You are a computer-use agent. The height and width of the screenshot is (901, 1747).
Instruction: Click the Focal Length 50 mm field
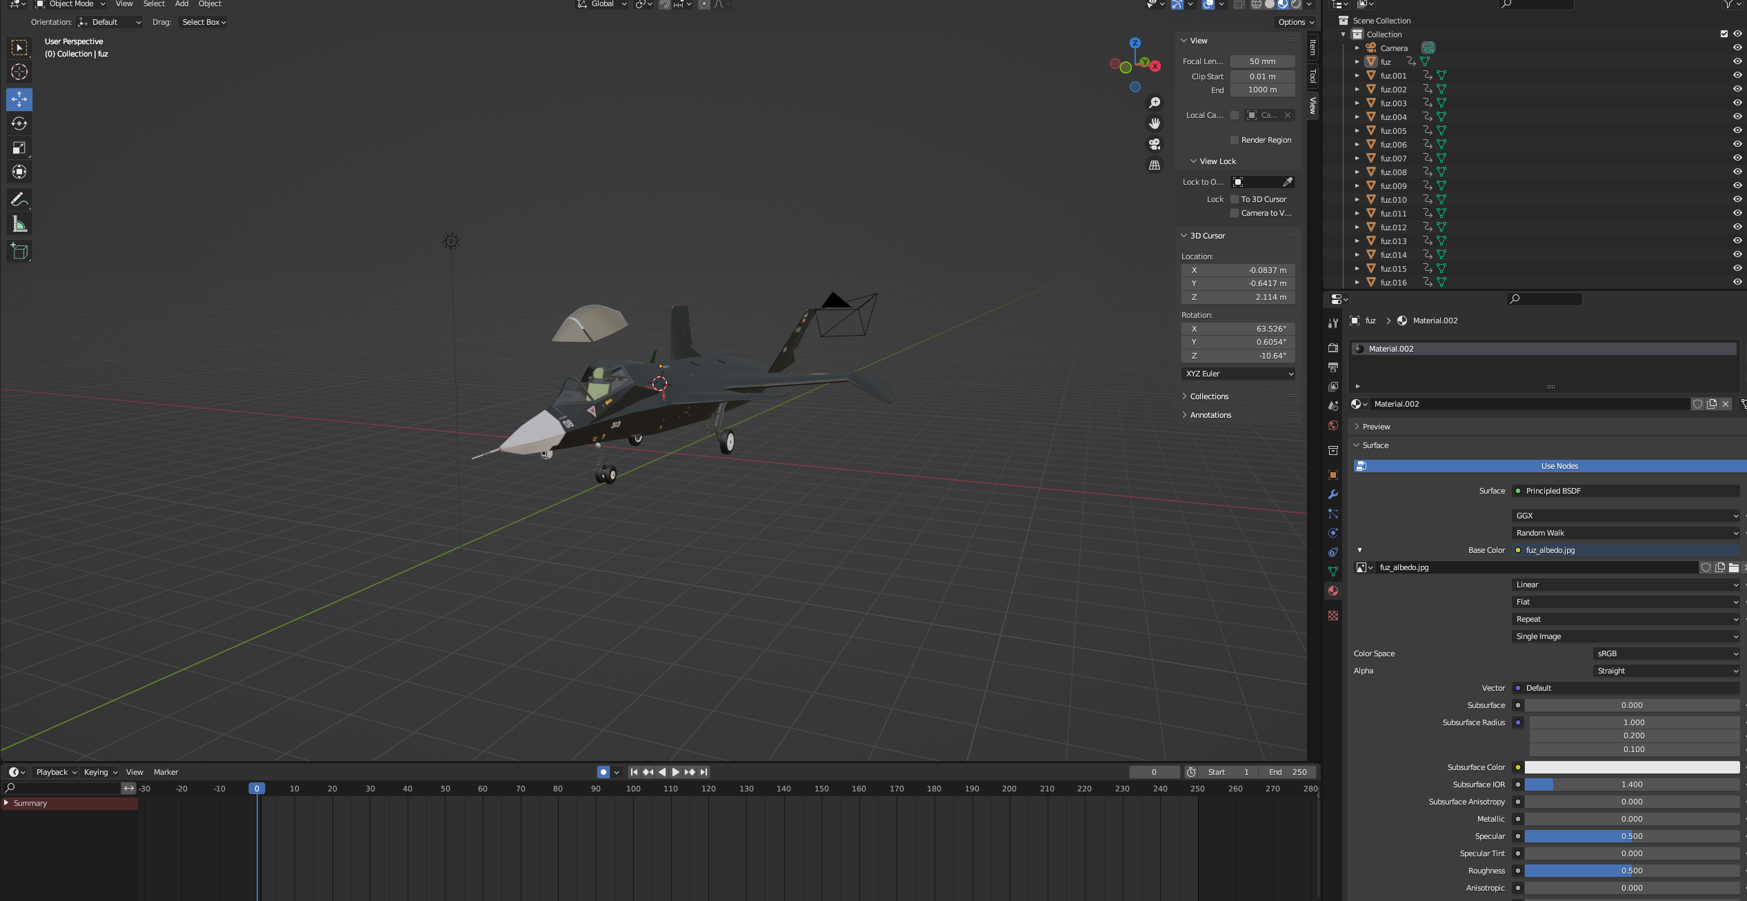(x=1262, y=61)
